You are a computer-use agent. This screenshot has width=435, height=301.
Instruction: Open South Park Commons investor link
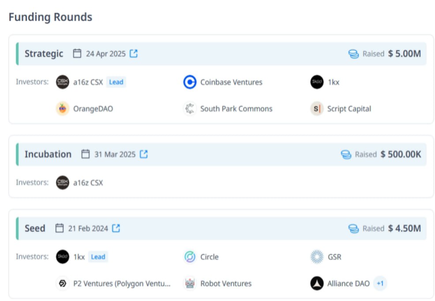point(236,109)
